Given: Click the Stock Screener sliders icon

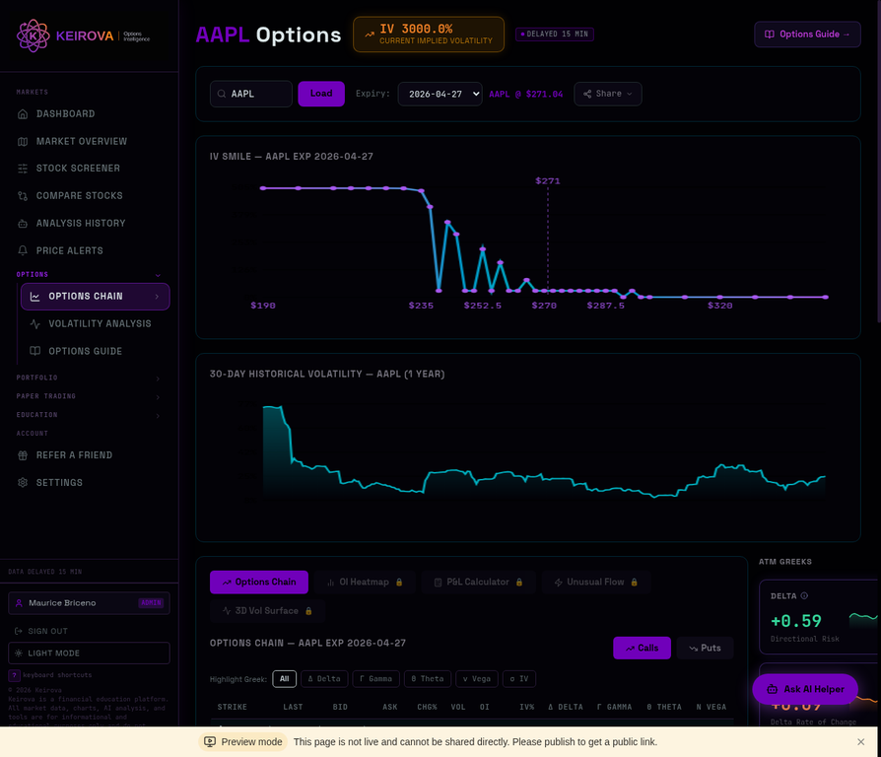Looking at the screenshot, I should [x=23, y=169].
